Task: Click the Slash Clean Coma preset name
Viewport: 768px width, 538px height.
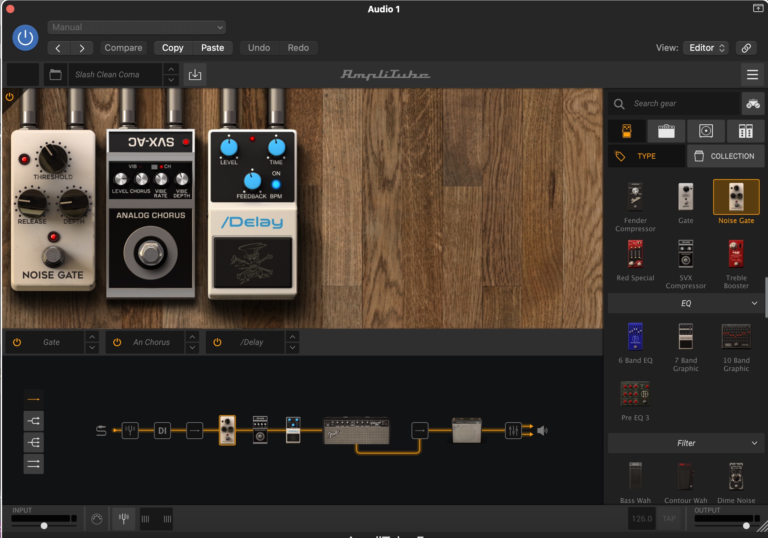Action: (x=115, y=75)
